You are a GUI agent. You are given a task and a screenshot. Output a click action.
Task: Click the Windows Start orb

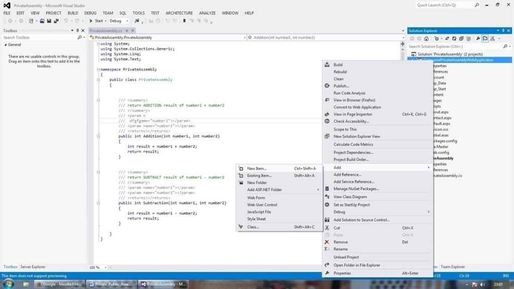(x=10, y=284)
